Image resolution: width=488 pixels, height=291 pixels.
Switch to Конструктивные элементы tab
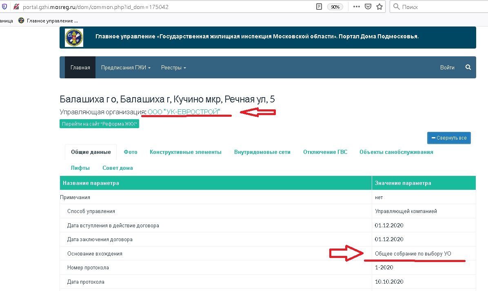click(x=186, y=152)
